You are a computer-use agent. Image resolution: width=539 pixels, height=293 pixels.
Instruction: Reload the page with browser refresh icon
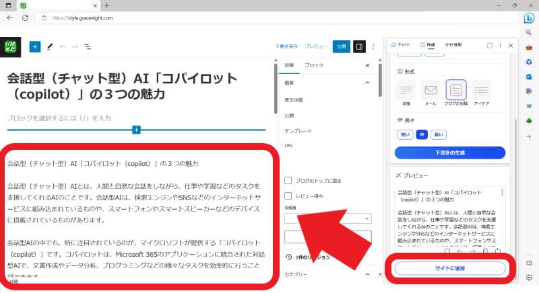(25, 18)
